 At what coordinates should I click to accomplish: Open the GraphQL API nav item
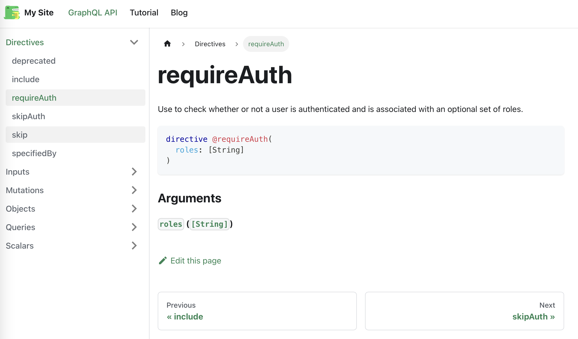pyautogui.click(x=93, y=12)
